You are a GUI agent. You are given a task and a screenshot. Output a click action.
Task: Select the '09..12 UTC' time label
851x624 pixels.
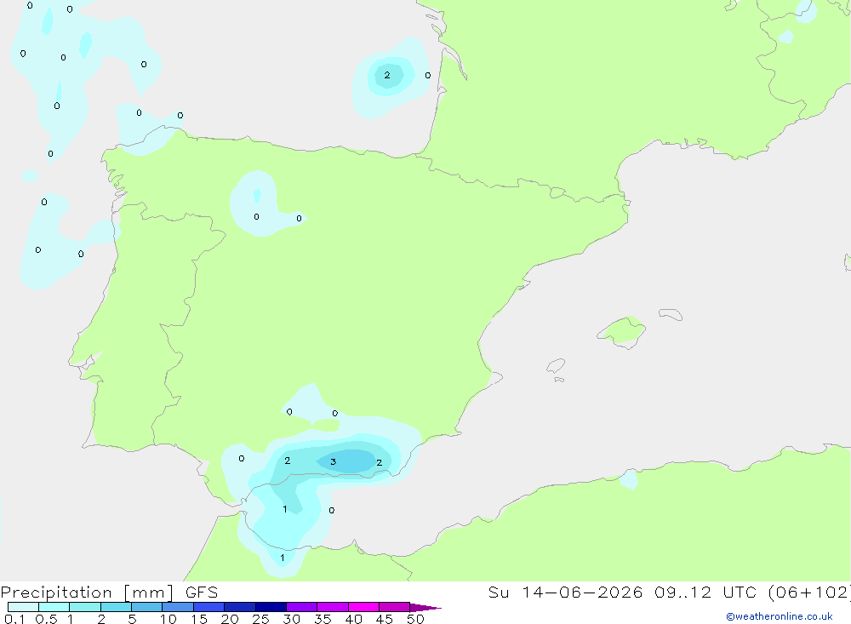click(x=705, y=592)
